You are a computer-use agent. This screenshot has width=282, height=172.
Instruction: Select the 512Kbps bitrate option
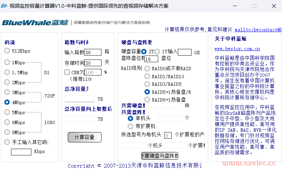point(7,51)
